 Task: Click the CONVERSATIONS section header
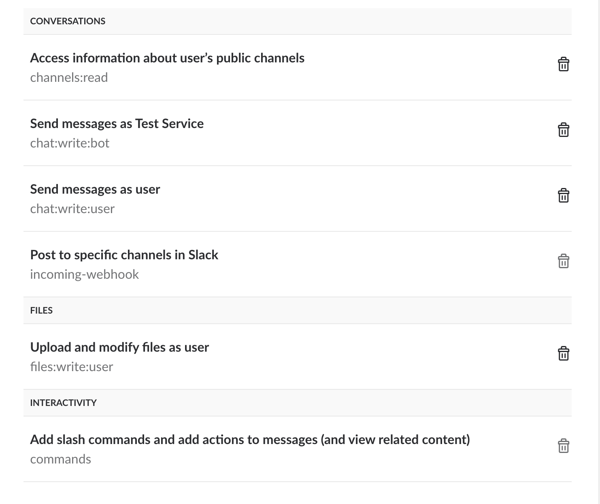pyautogui.click(x=68, y=21)
